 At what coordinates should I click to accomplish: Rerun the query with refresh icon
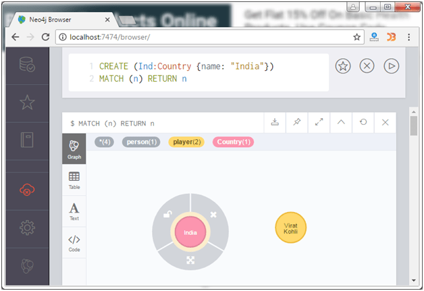point(363,122)
